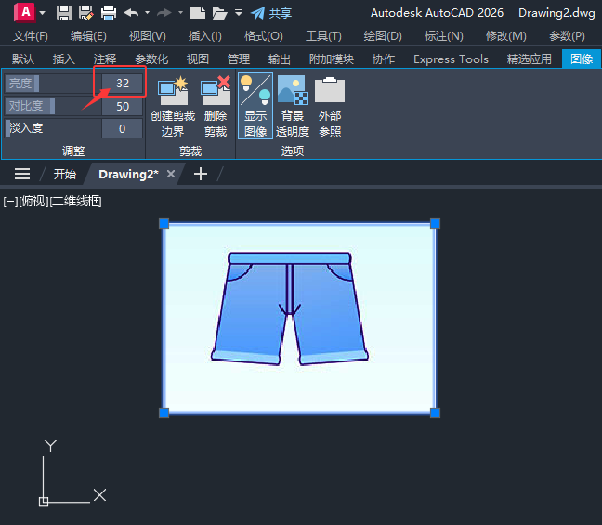Viewport: 602px width, 525px height.
Task: Click the 淡入度 fade slider
Action: coord(53,128)
